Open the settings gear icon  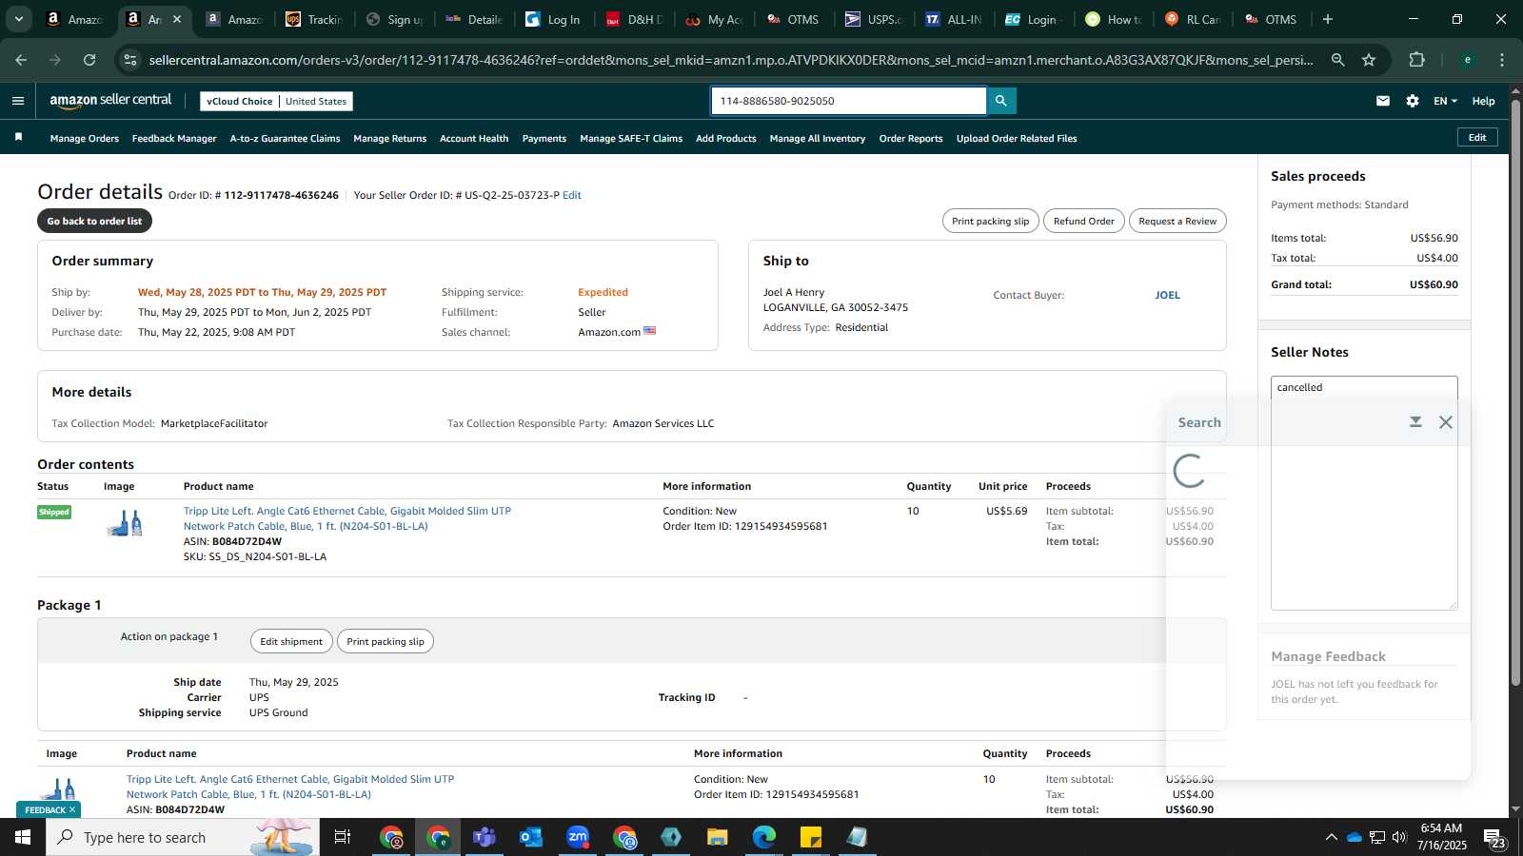point(1413,101)
